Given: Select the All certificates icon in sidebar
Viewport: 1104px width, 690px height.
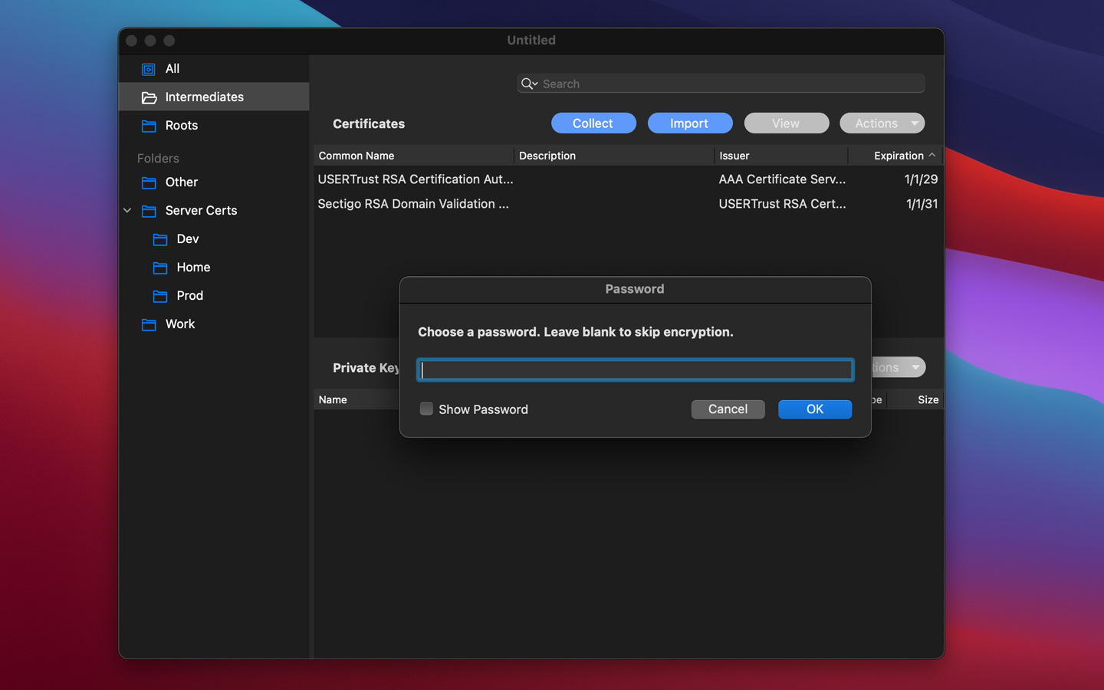Looking at the screenshot, I should tap(147, 69).
